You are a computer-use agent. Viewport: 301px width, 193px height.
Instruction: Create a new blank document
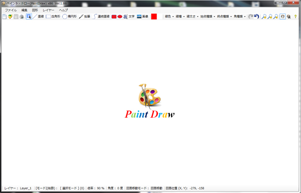4,17
